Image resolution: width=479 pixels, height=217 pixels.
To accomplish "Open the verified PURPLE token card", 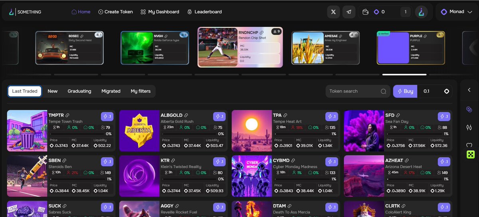I will pyautogui.click(x=411, y=48).
